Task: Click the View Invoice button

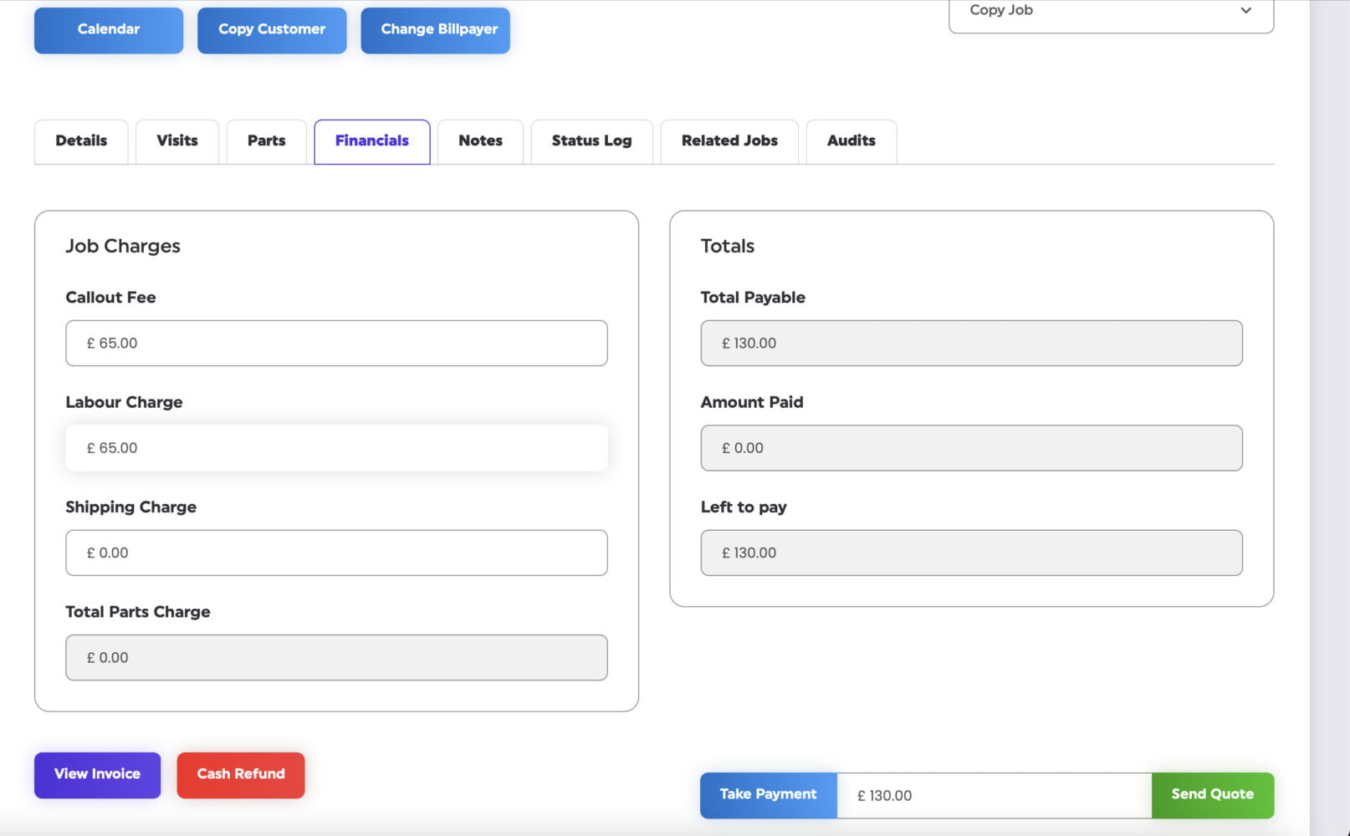Action: click(x=97, y=775)
